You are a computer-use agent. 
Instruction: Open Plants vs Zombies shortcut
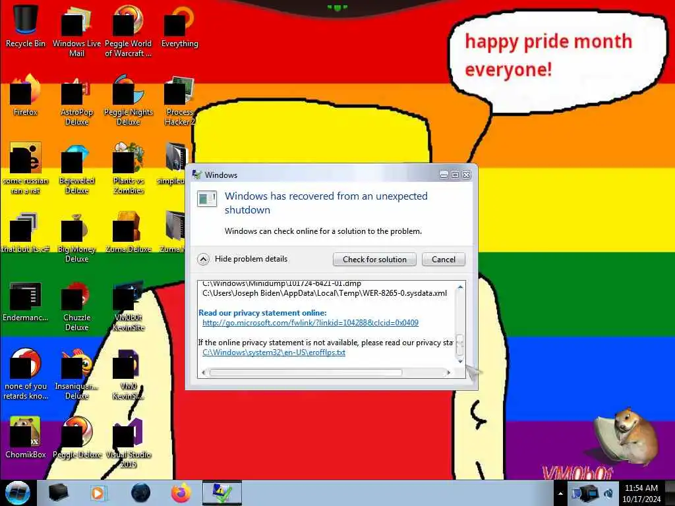point(129,169)
